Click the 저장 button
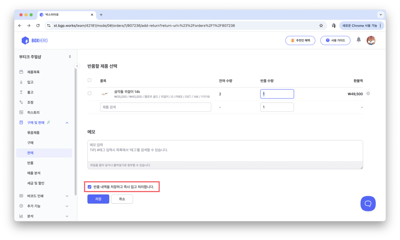The width and height of the screenshot is (400, 240). (98, 199)
